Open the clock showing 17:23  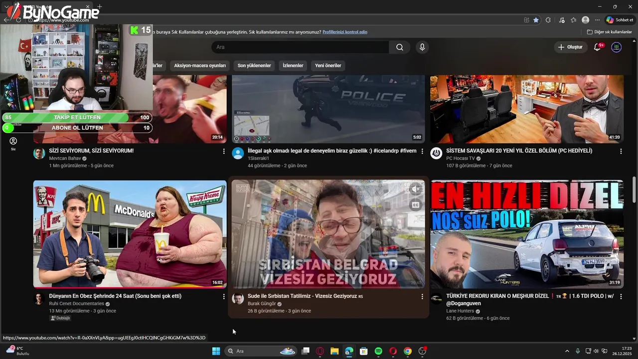click(x=623, y=351)
